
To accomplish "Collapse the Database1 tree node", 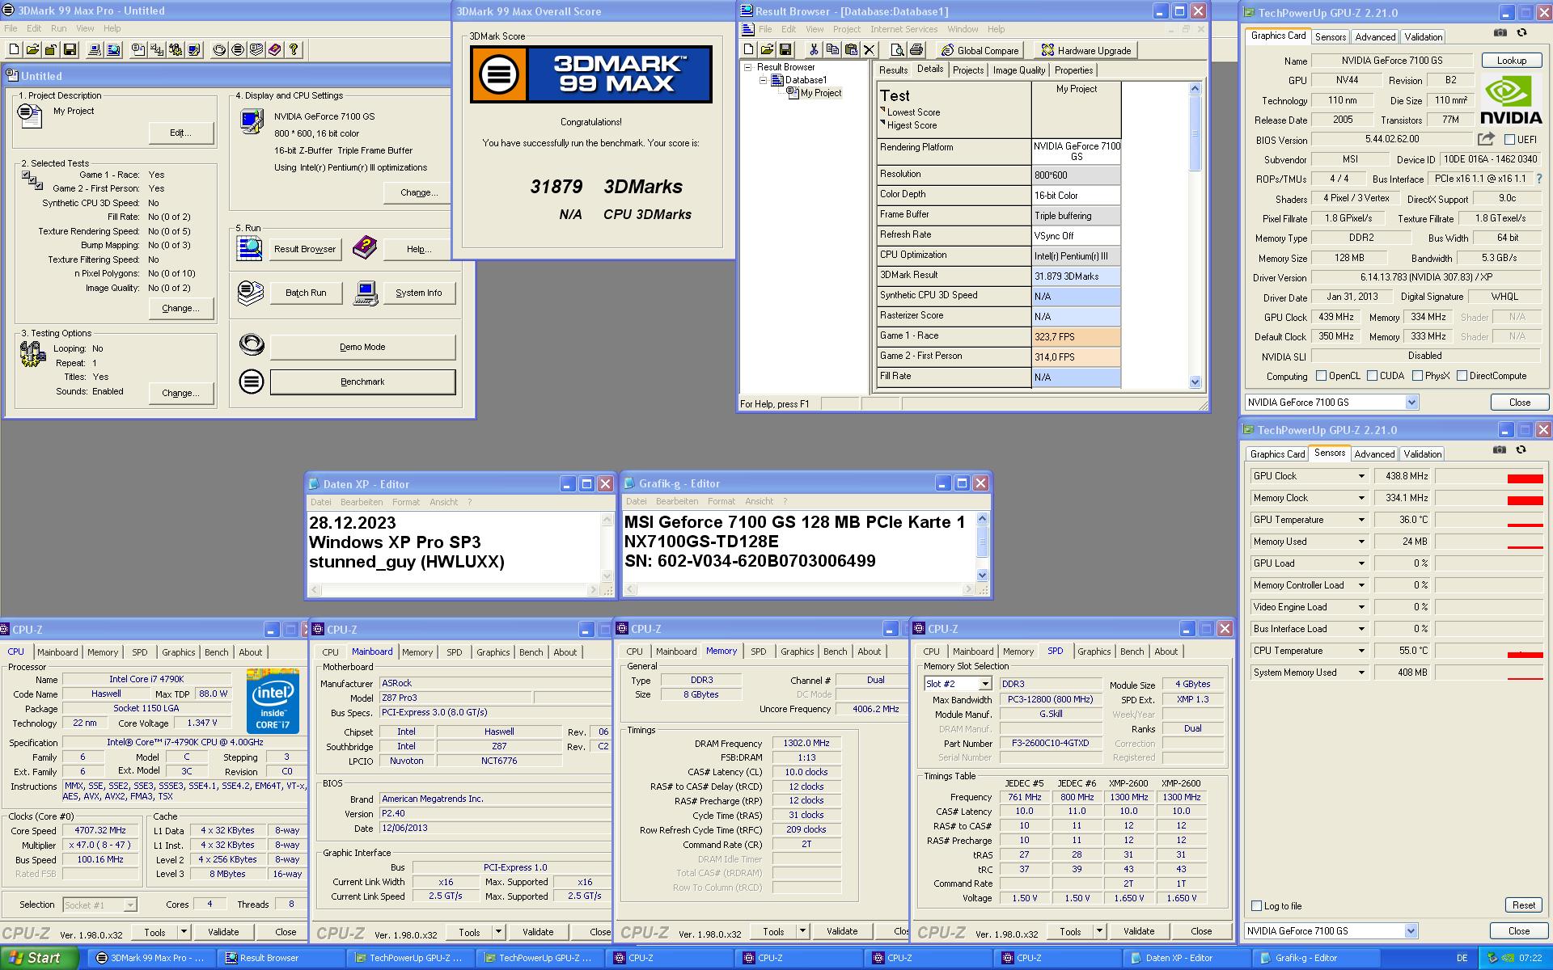I will (x=762, y=80).
